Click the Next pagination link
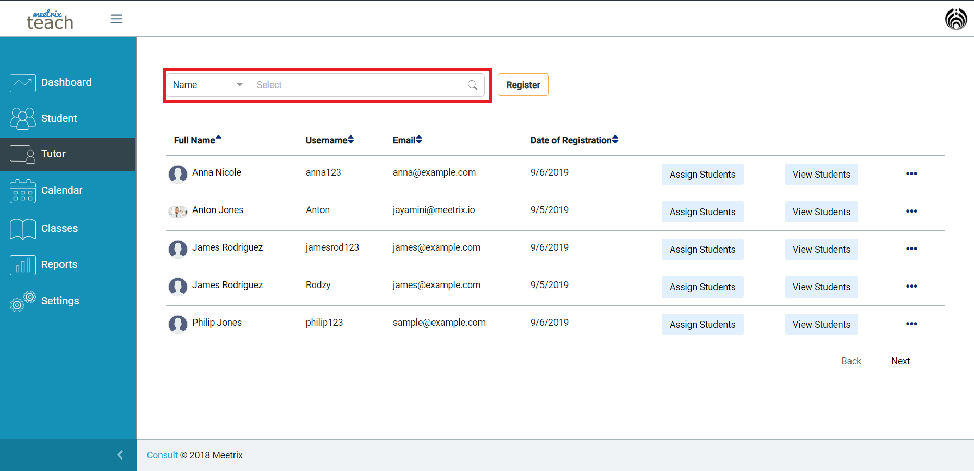Viewport: 974px width, 471px height. point(901,361)
